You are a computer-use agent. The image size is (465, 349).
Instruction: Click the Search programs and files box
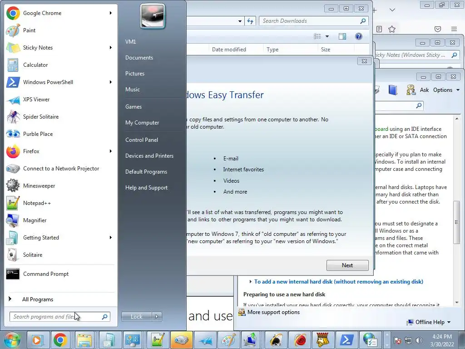click(59, 317)
